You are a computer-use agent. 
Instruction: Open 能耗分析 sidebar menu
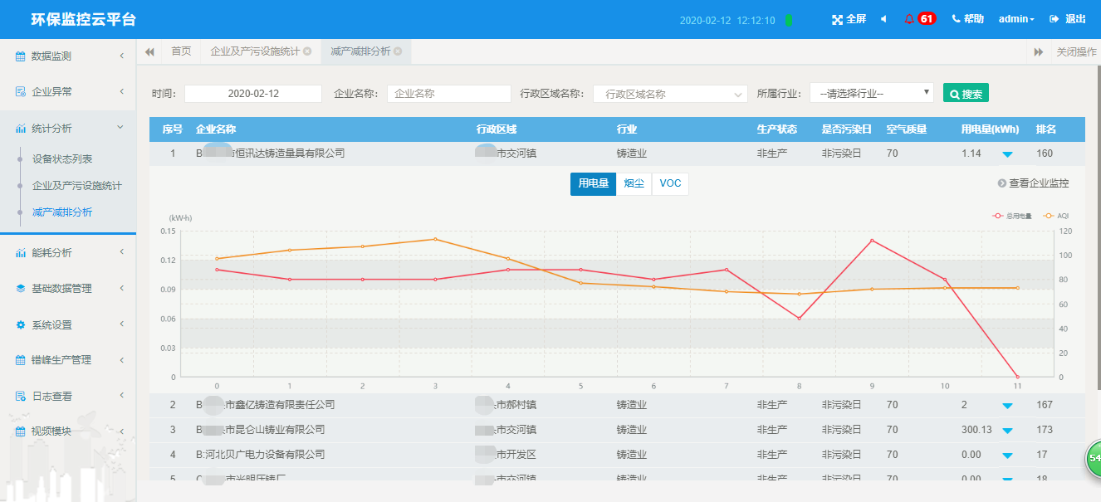point(68,253)
